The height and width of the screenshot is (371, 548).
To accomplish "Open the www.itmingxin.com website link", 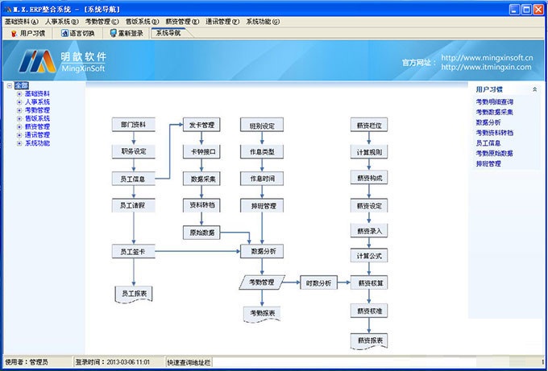I will click(x=486, y=67).
